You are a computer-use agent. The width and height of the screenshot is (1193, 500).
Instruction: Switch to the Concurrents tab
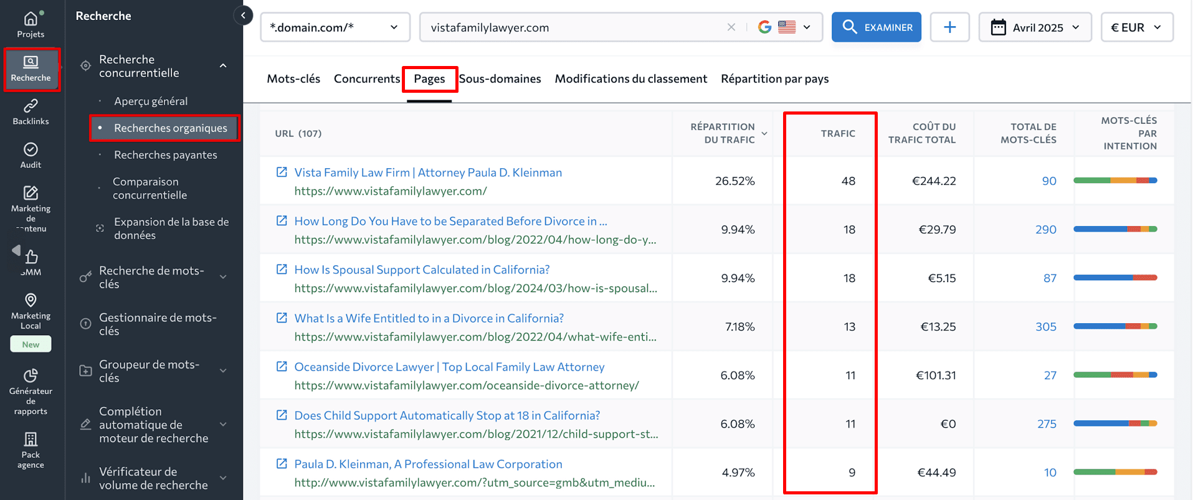tap(367, 78)
